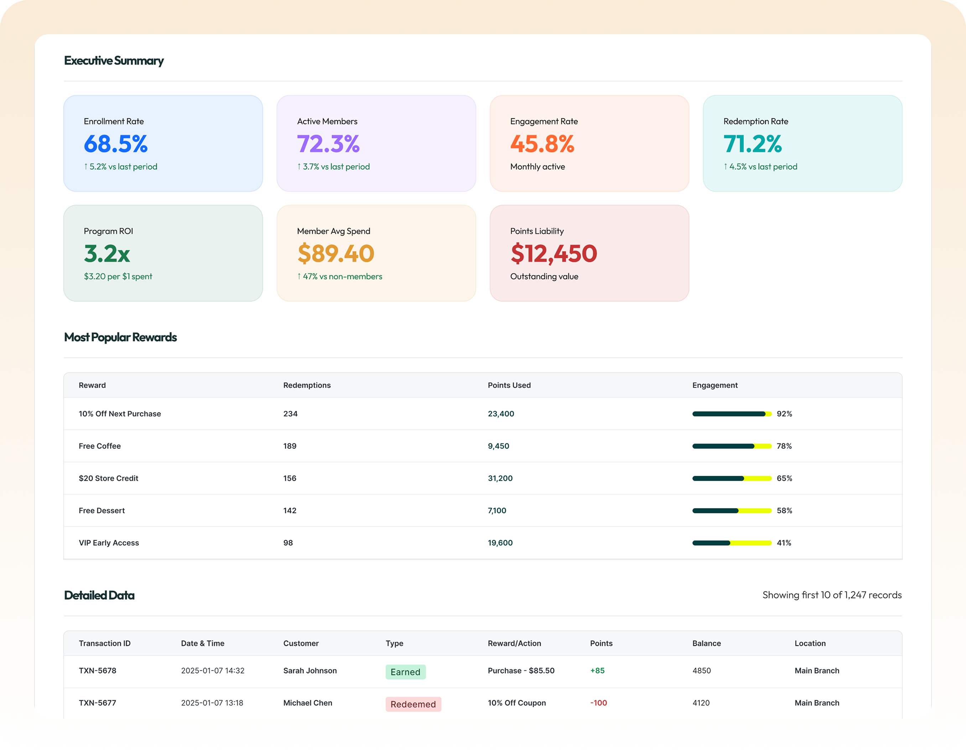The width and height of the screenshot is (966, 753).
Task: Open transaction TXN-5678
Action: click(x=97, y=671)
